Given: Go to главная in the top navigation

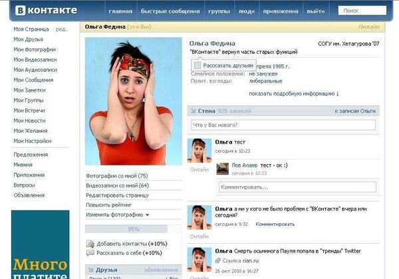Looking at the screenshot, I should coord(120,11).
